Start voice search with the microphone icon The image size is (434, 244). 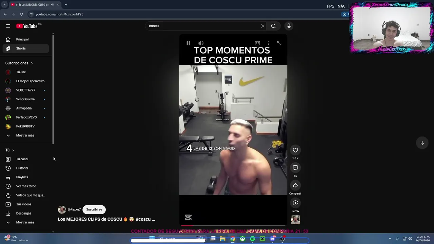point(289,26)
